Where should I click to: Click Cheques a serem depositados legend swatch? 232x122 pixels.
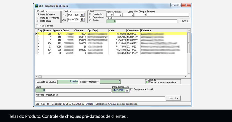pos(147,82)
